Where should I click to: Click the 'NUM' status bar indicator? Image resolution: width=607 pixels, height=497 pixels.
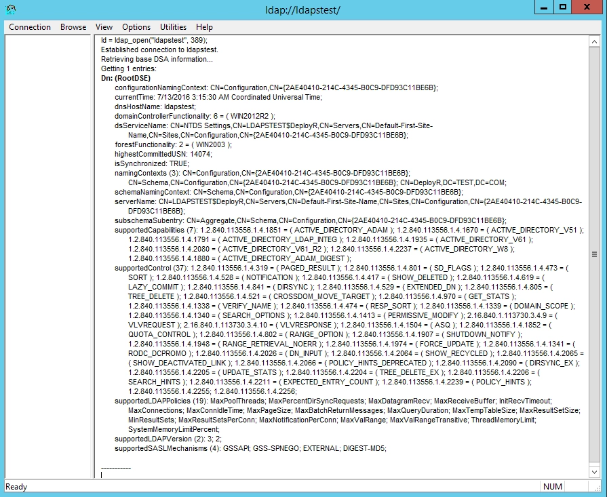[553, 487]
